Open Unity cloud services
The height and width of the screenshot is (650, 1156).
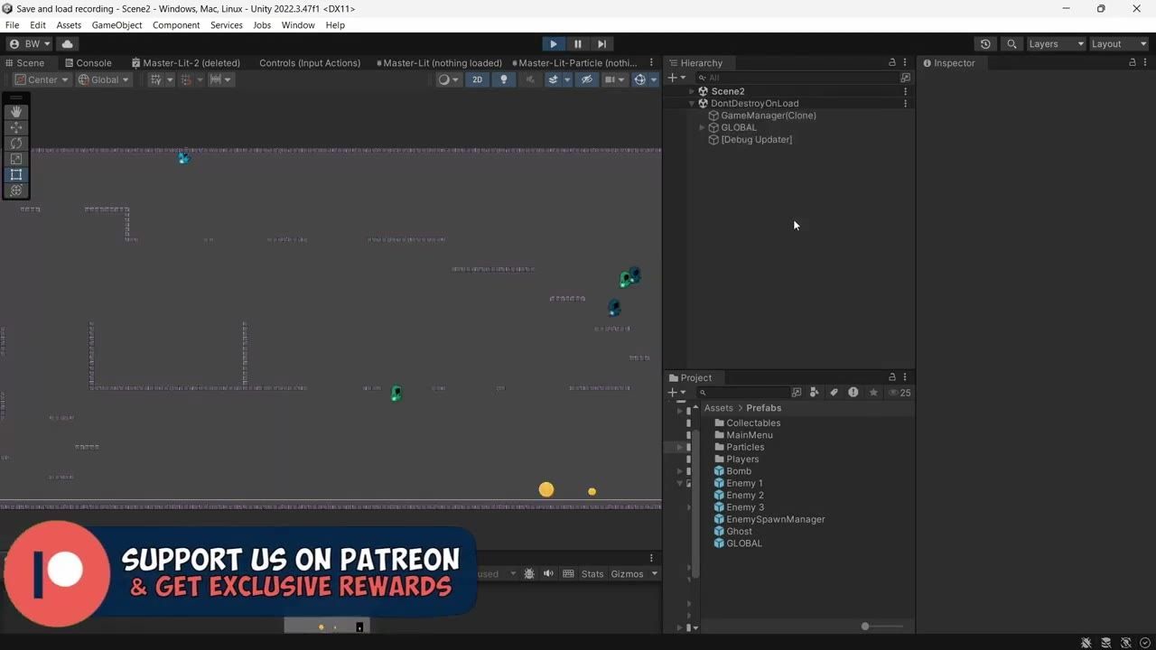click(67, 43)
